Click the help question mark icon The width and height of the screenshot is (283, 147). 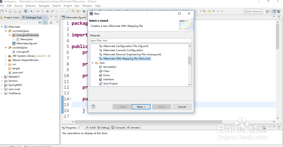[x=93, y=106]
